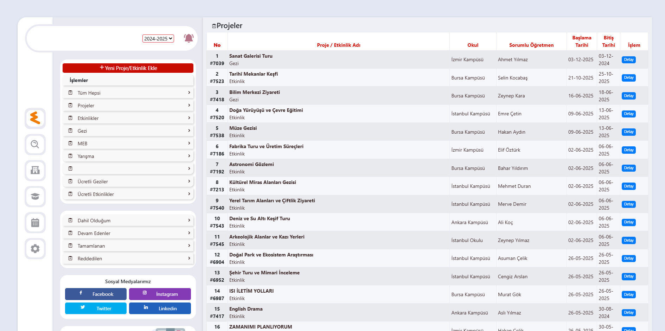The width and height of the screenshot is (665, 331).
Task: Open the calendar icon in sidebar
Action: [x=35, y=222]
